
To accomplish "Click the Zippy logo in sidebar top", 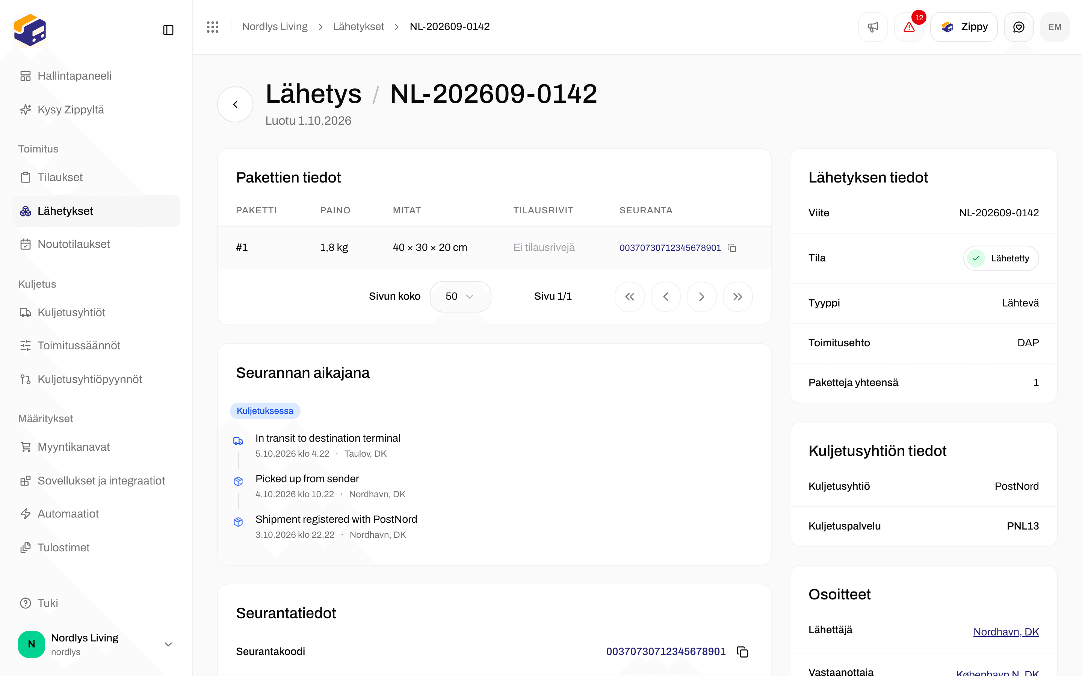I will point(30,30).
